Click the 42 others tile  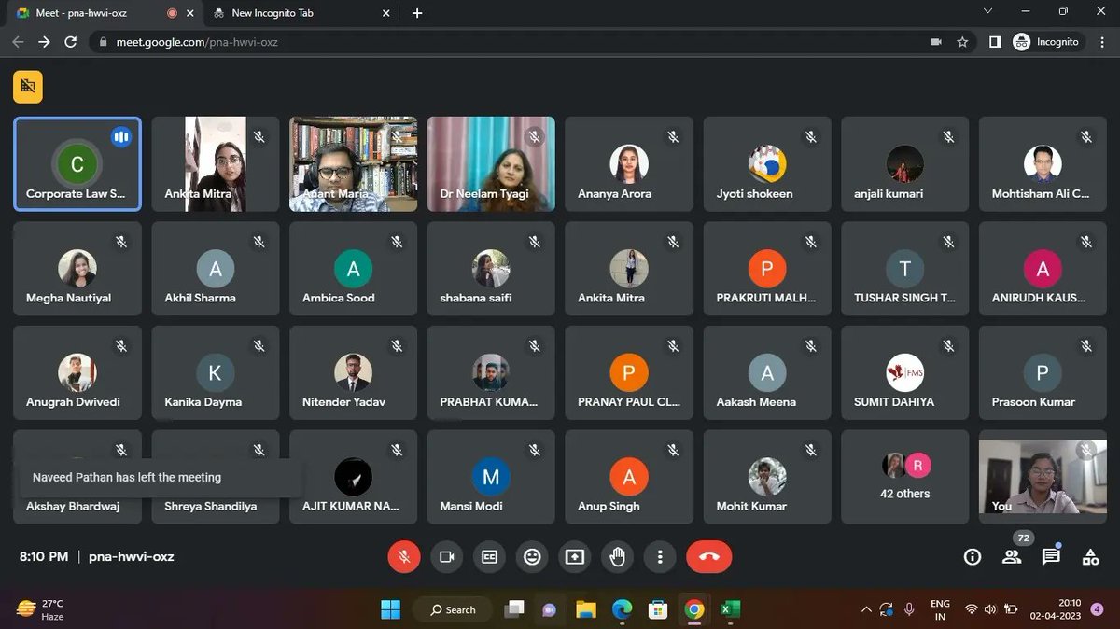904,477
